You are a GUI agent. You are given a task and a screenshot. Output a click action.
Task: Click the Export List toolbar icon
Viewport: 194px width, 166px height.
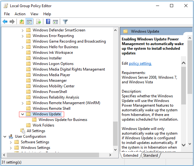pos(39,22)
